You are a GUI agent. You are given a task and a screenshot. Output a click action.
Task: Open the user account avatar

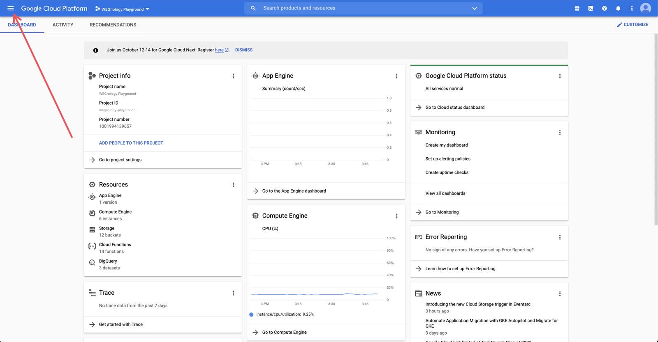click(x=646, y=8)
